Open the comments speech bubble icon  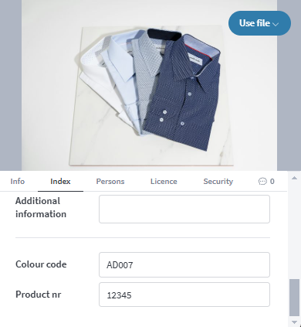[x=262, y=182]
